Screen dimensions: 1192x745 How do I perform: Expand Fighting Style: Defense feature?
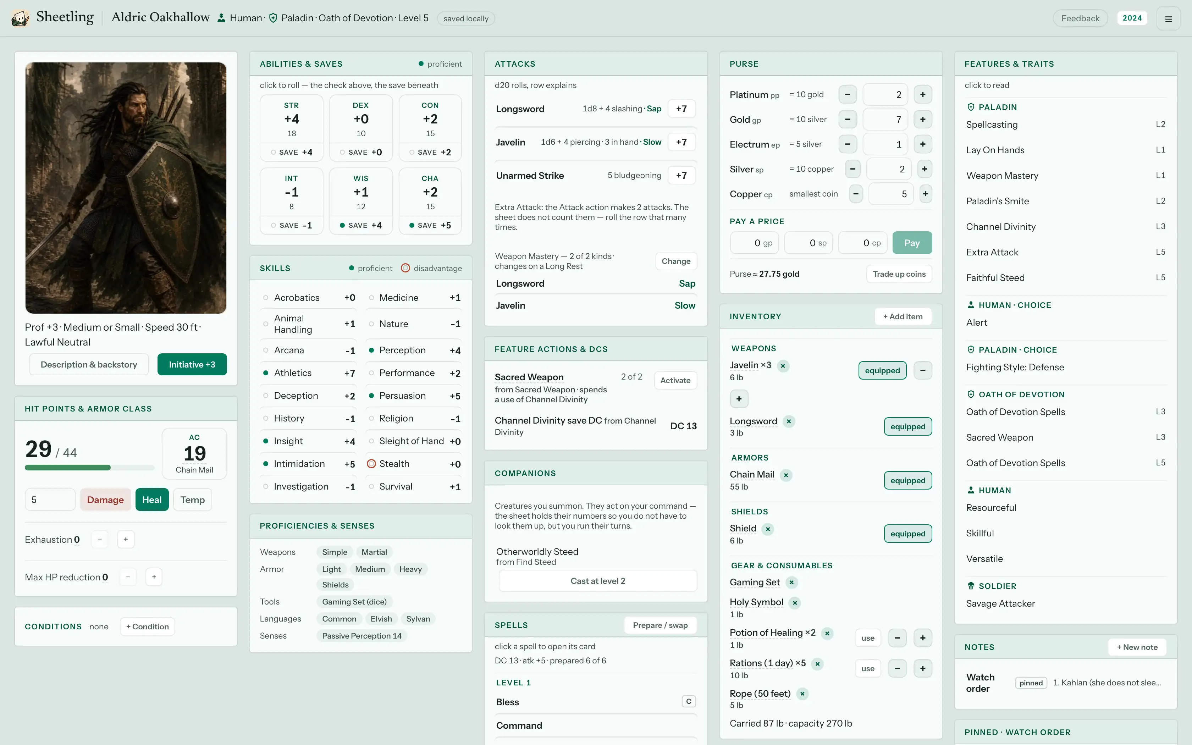click(1065, 367)
